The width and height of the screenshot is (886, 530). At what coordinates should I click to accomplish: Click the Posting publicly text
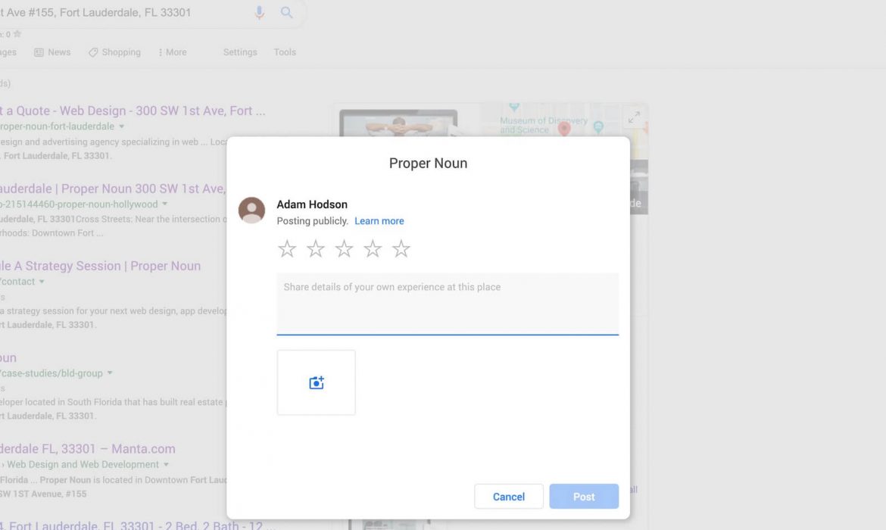tap(313, 221)
